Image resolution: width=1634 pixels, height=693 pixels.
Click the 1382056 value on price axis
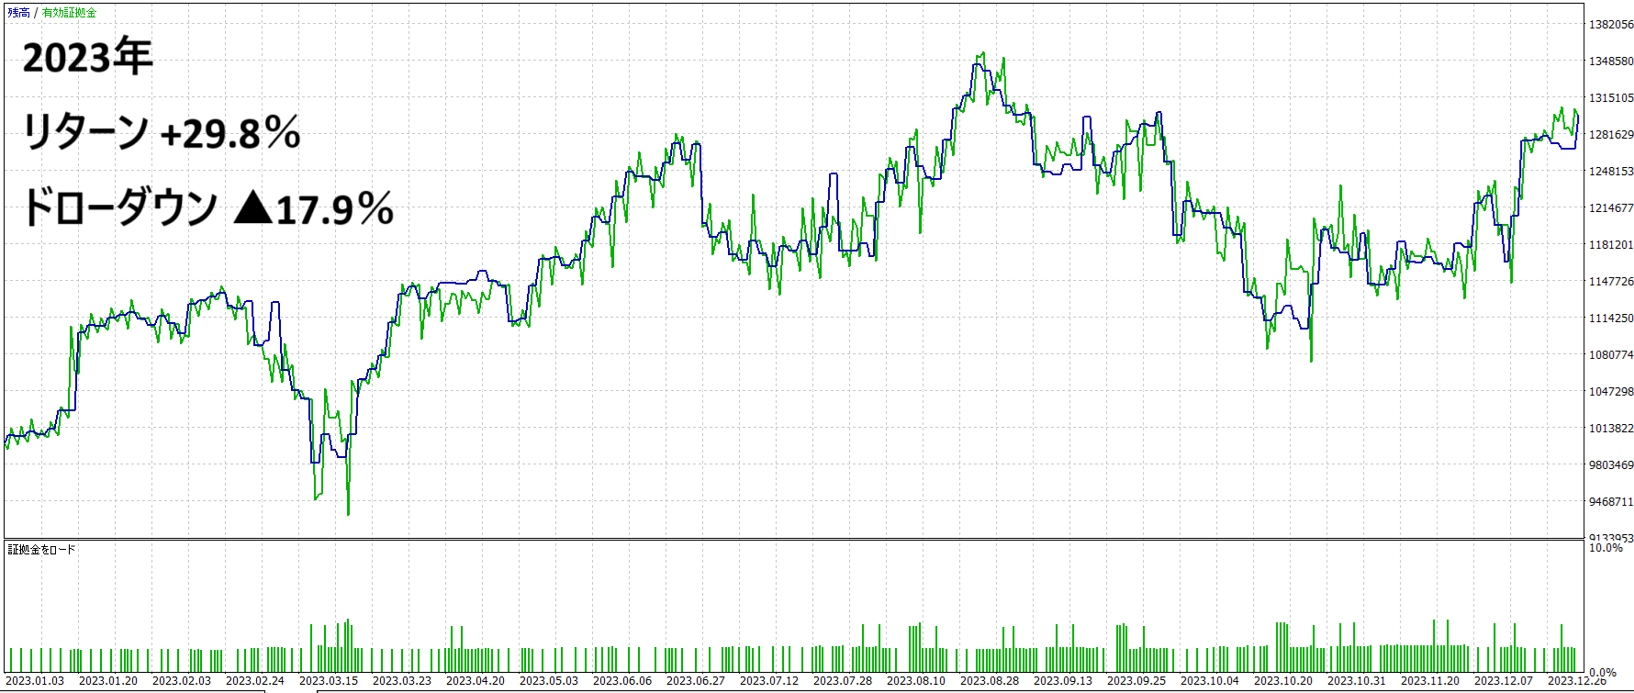tap(1611, 25)
